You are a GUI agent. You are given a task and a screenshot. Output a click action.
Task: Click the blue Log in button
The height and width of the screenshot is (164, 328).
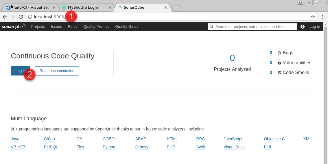pyautogui.click(x=21, y=71)
